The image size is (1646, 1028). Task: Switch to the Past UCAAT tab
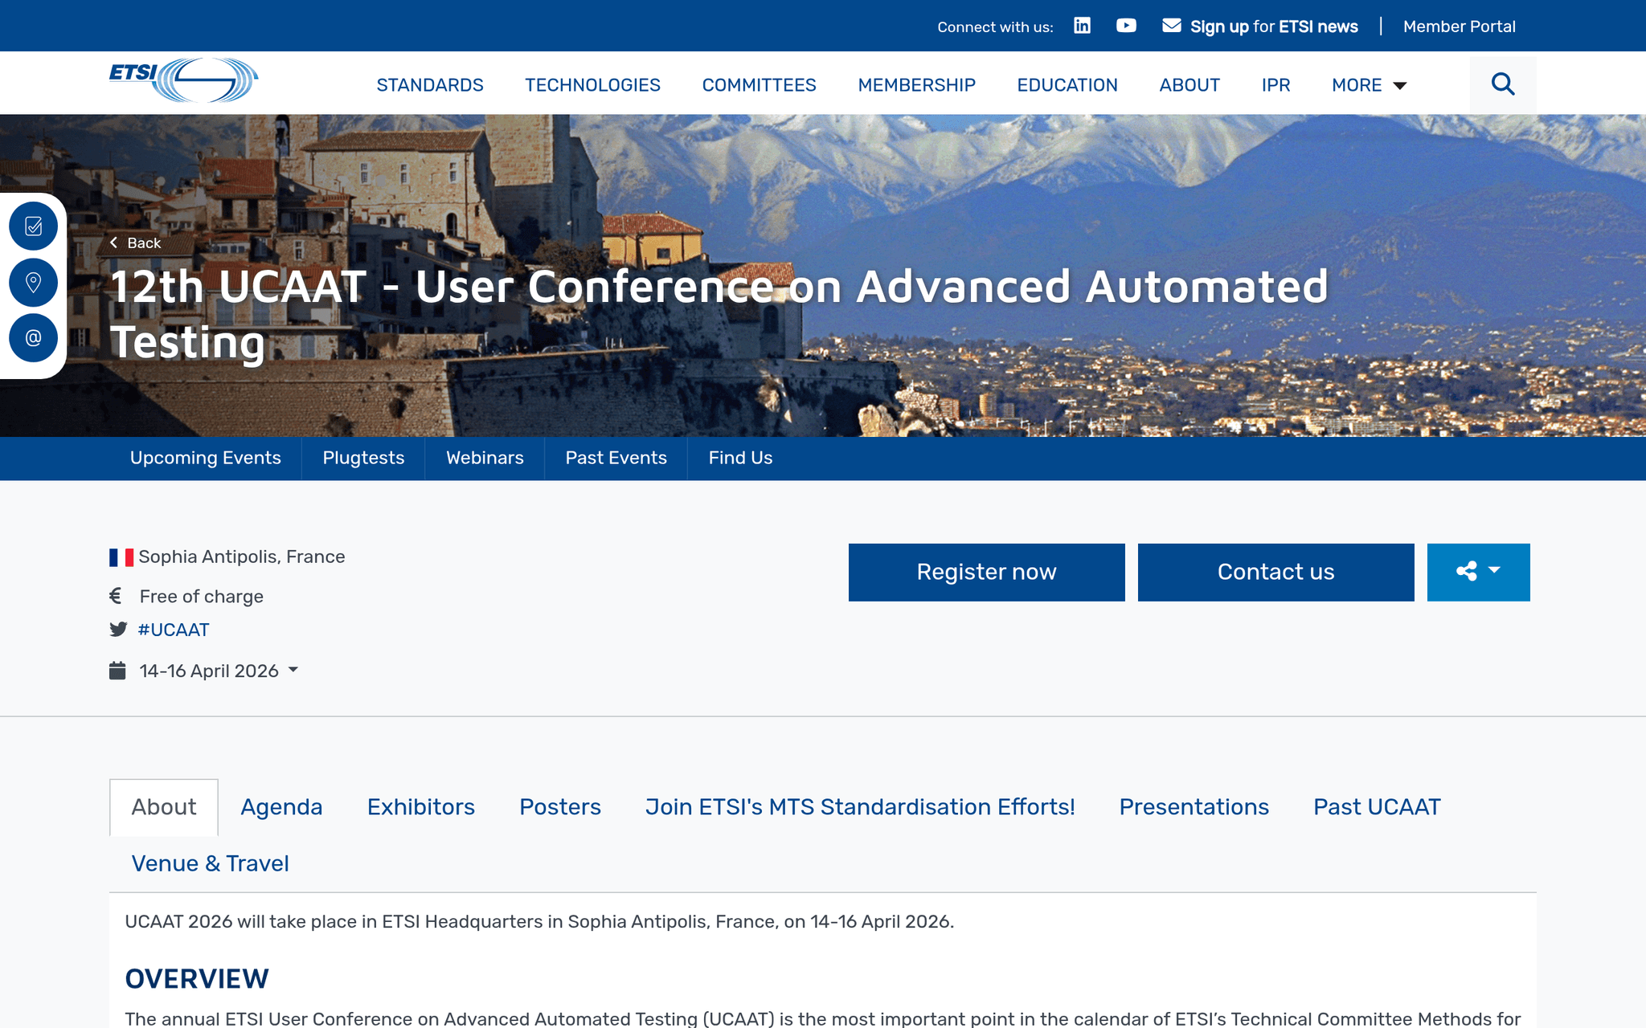1377,807
